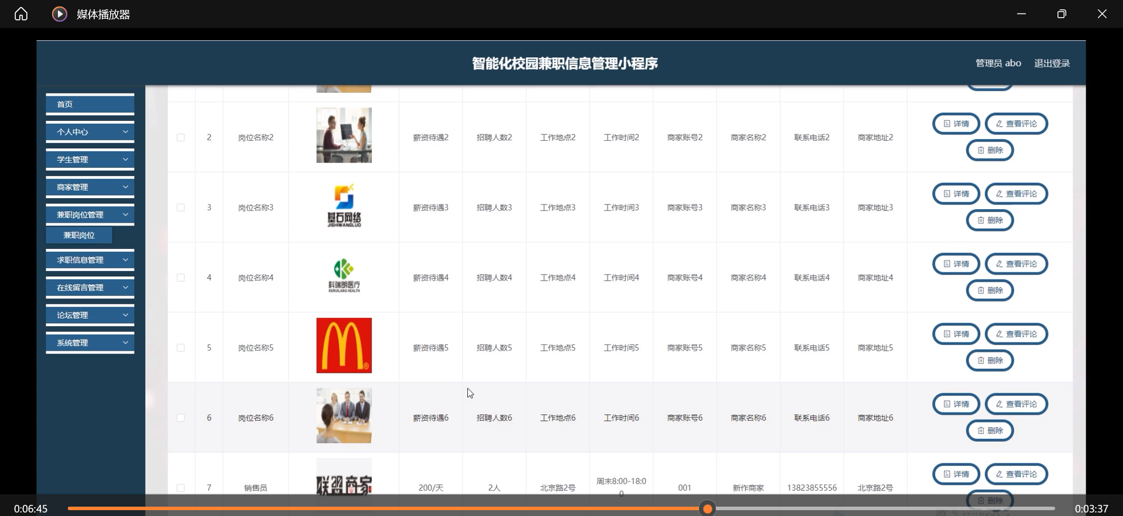
Task: Click the 商家名称3 cell
Action: 748,207
